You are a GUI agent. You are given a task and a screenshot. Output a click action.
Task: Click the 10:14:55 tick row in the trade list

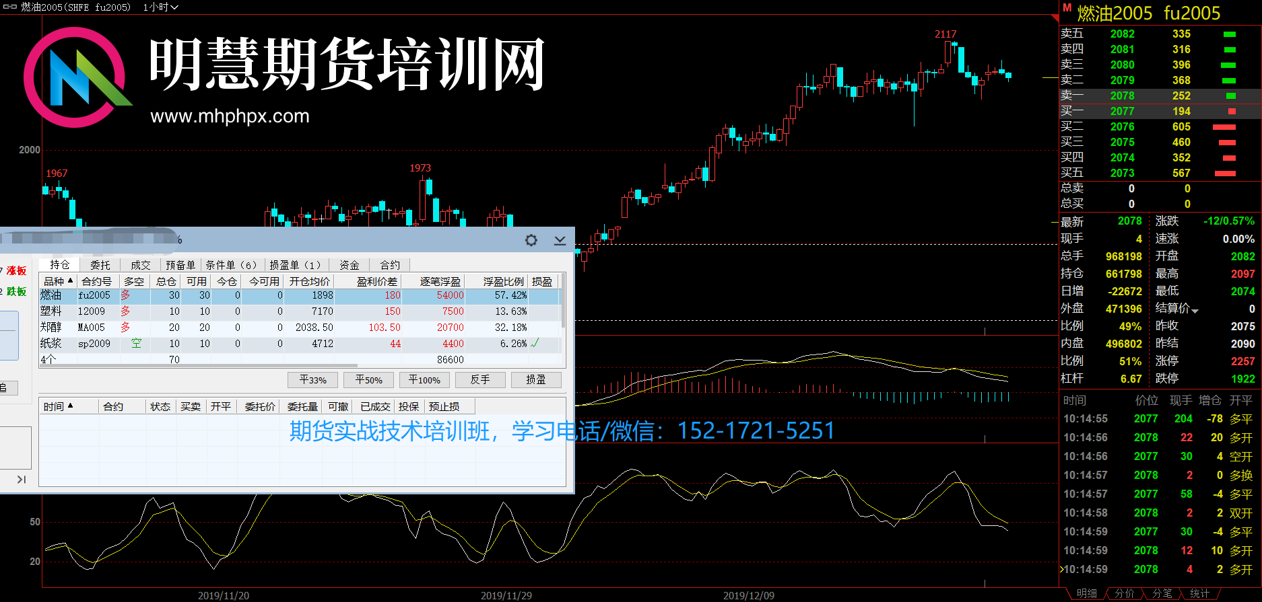pos(1158,418)
